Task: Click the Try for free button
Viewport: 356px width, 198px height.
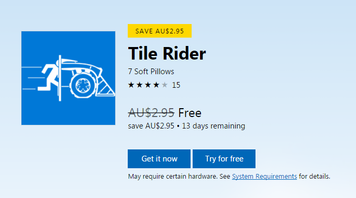Action: 224,159
